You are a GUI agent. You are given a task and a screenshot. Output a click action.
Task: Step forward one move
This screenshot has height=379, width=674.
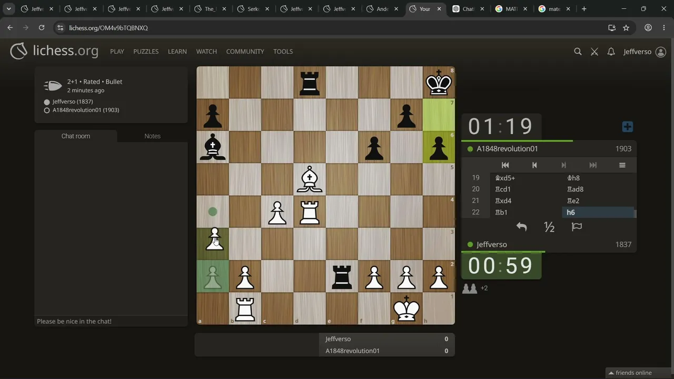(563, 165)
